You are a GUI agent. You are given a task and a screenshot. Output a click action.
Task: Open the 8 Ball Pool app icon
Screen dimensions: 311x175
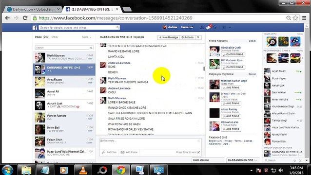tap(272, 41)
